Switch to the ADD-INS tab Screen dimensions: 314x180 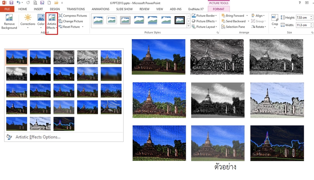click(176, 9)
